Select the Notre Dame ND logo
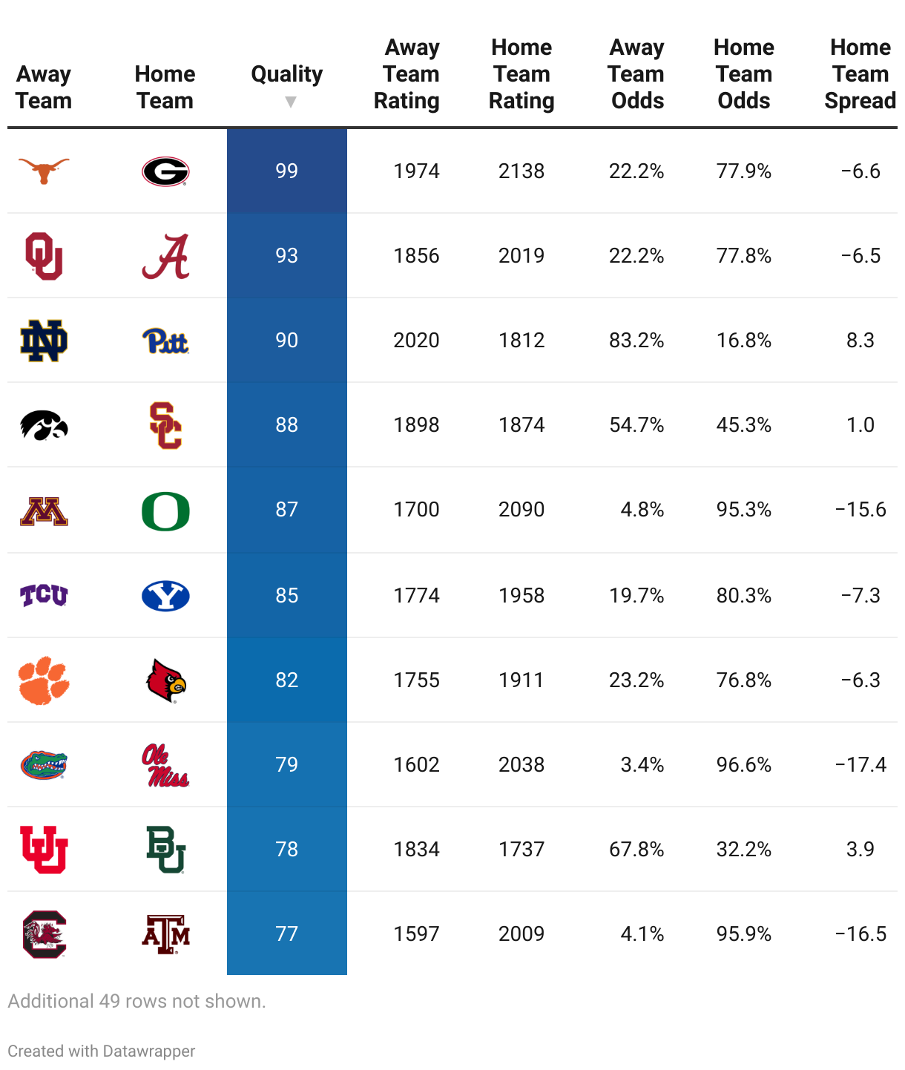This screenshot has height=1070, width=905. (44, 341)
